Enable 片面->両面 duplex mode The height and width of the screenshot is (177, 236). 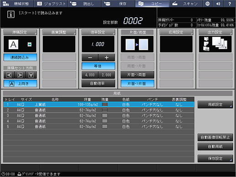(137, 75)
